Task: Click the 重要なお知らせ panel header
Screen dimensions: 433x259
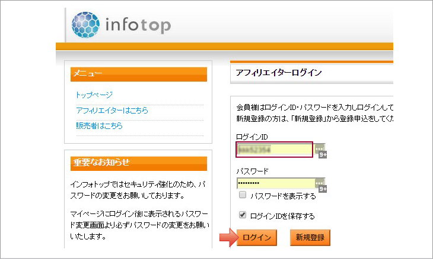Action: coord(139,163)
